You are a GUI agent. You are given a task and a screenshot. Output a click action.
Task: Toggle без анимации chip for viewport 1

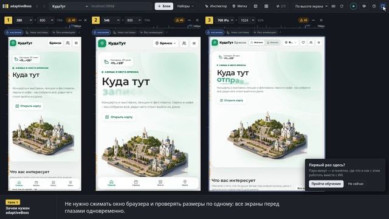63,32
